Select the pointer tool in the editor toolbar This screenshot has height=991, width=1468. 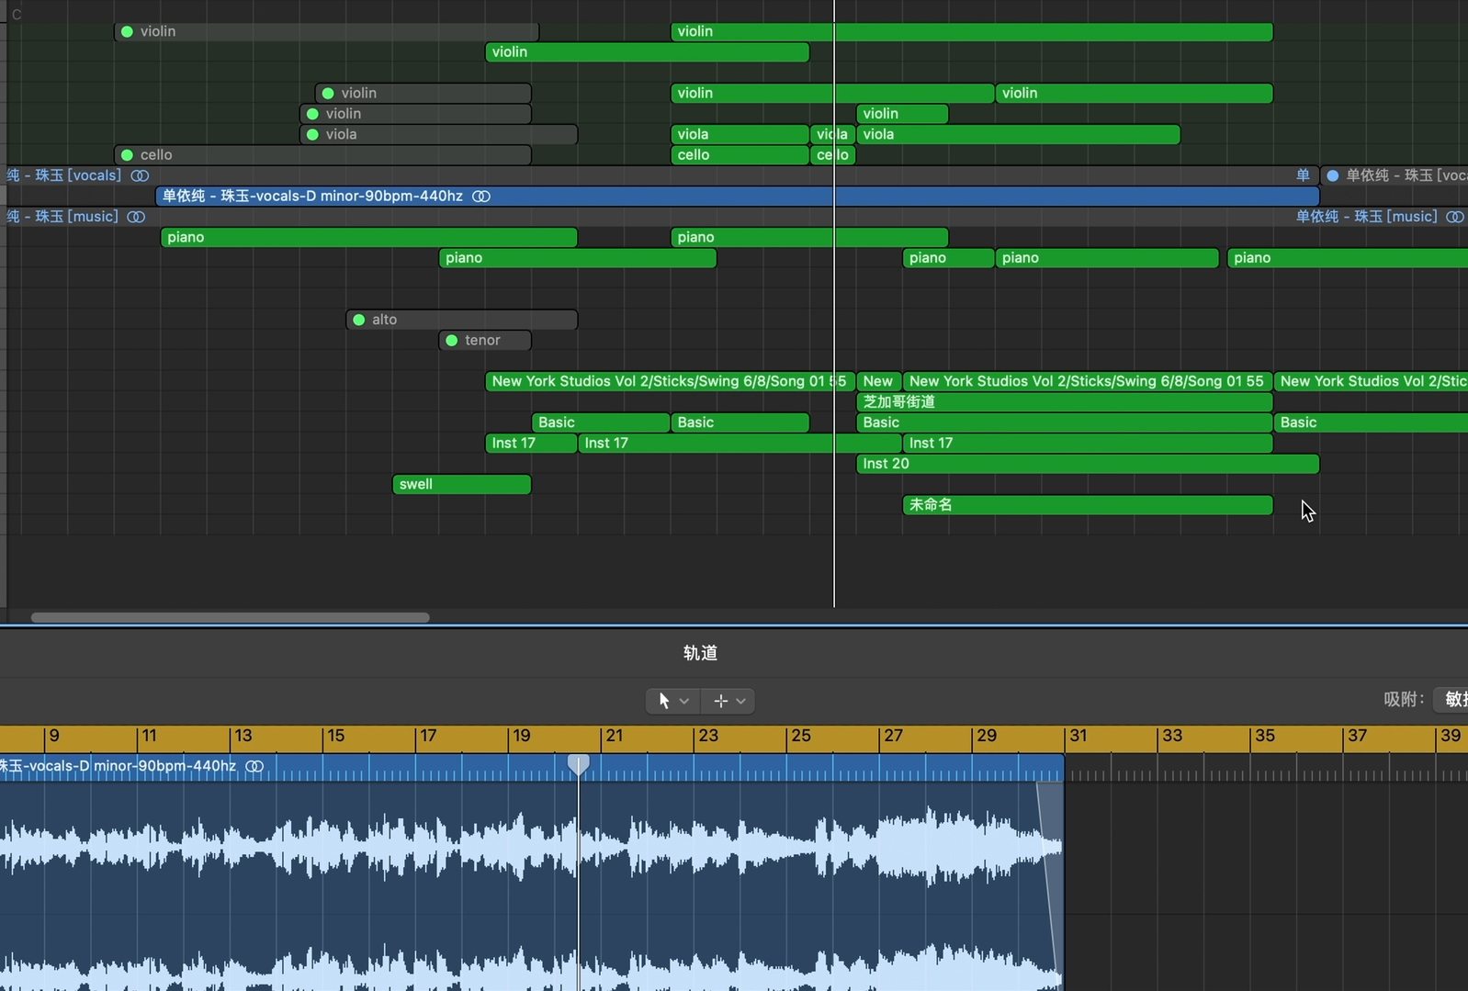(x=663, y=701)
